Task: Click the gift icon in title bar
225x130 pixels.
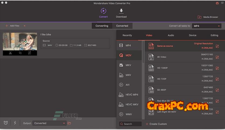Action: tap(217, 3)
